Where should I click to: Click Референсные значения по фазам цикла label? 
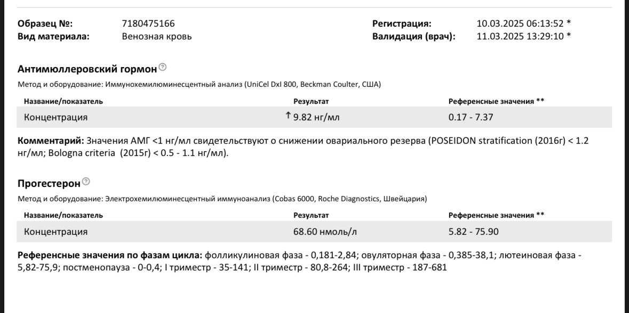[x=110, y=256]
